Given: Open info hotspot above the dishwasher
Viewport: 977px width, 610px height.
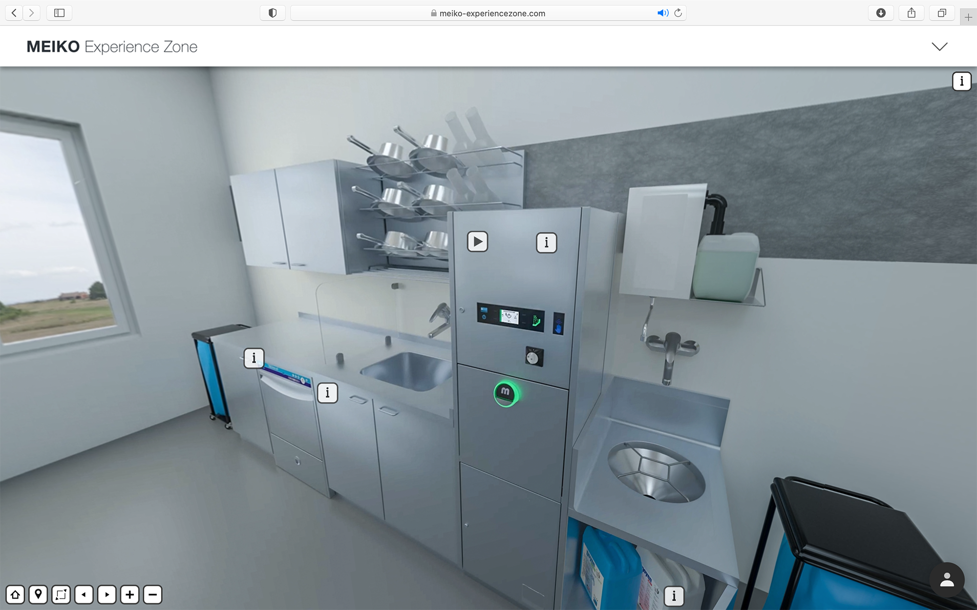Looking at the screenshot, I should pyautogui.click(x=254, y=358).
